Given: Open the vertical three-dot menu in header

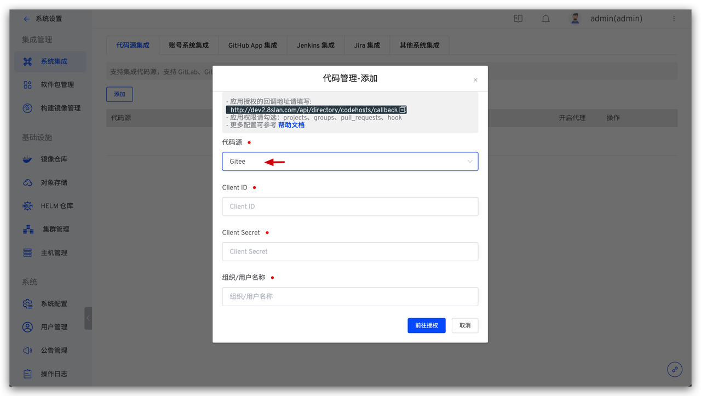Looking at the screenshot, I should (x=674, y=19).
